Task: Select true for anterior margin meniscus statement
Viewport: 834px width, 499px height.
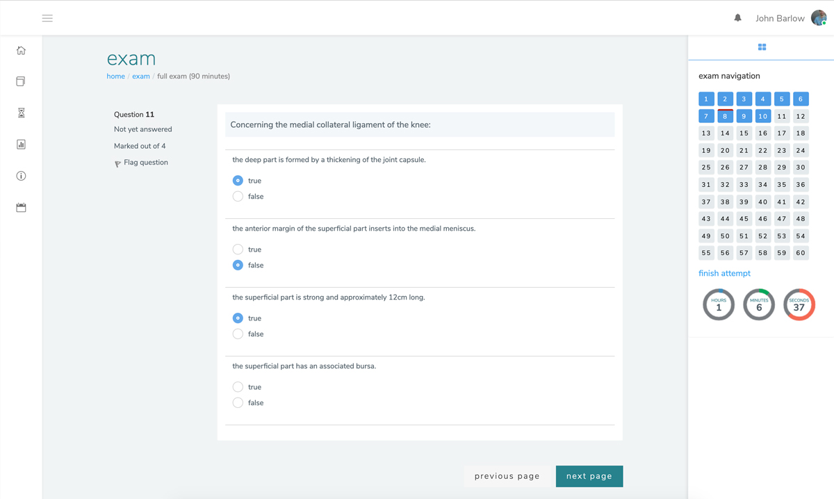Action: tap(238, 249)
